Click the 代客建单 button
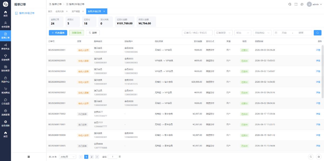Screen dimensions: 324x161 (58, 33)
